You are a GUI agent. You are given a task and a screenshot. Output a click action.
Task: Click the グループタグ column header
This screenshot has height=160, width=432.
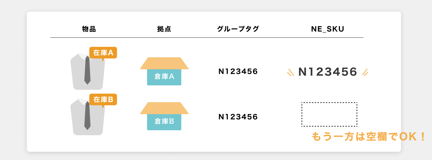tap(238, 29)
